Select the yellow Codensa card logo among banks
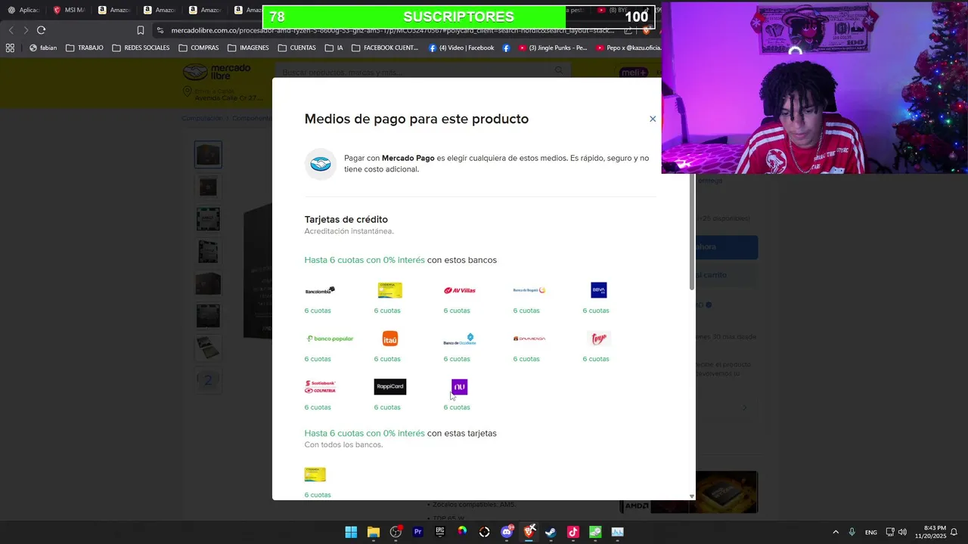968x544 pixels. [390, 290]
